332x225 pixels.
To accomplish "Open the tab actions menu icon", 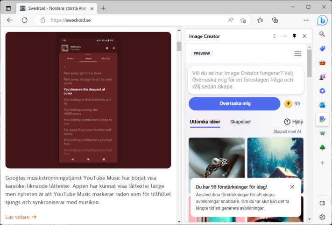I will 8,8.
